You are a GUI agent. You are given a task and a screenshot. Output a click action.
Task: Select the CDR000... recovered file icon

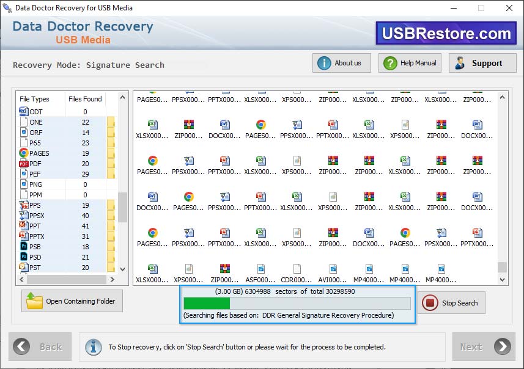tap(297, 269)
